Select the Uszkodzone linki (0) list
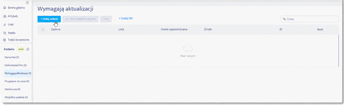344x105 pixels. [x=16, y=65]
